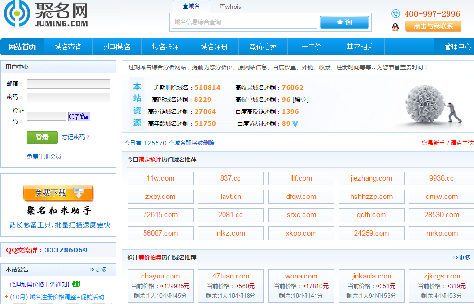Click the 免费注册会员 link
The image size is (474, 304).
[44, 156]
